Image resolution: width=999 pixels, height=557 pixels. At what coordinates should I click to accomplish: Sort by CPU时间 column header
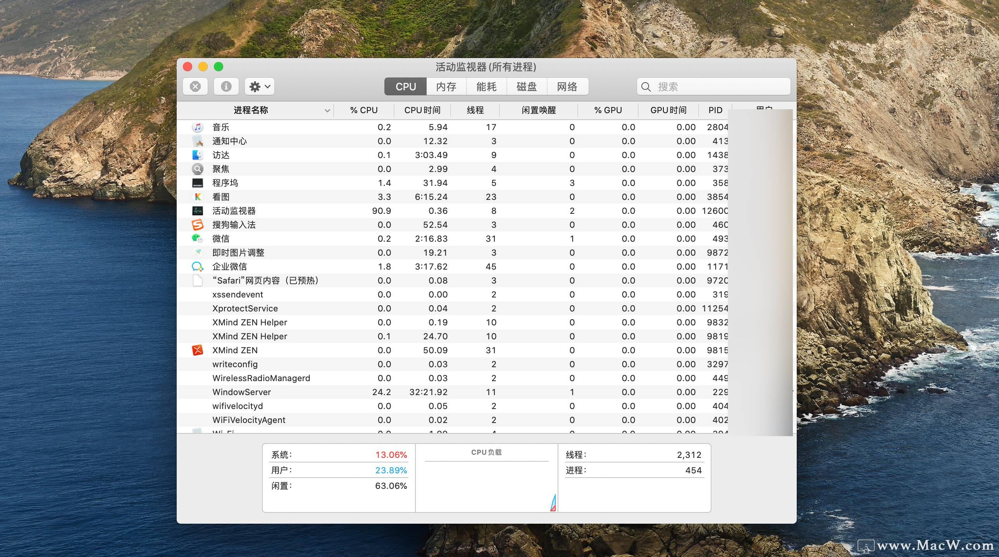422,110
